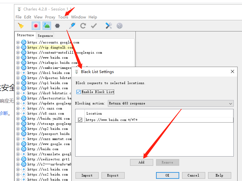Click globe icon beside http://baidu.com
This screenshot has width=242, height=181.
23,149
